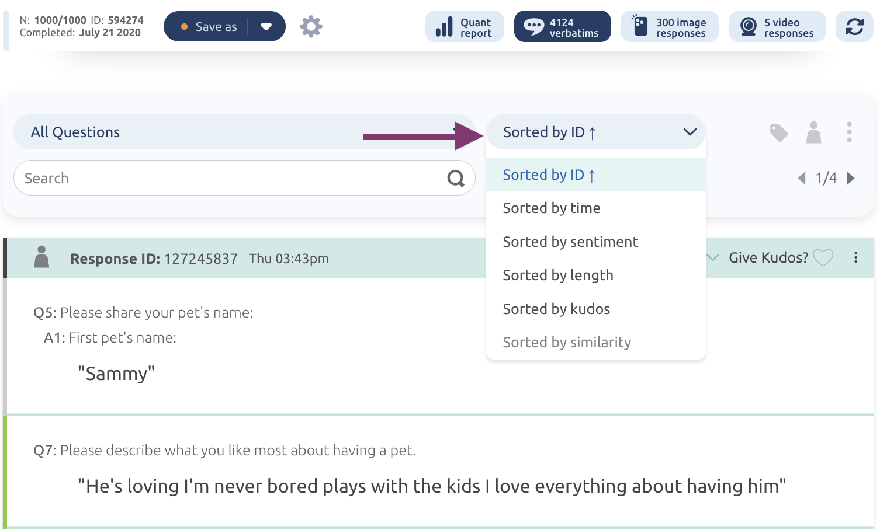Screen dimensions: 880x530
Task: Click the page indicator 1/4
Action: [826, 178]
